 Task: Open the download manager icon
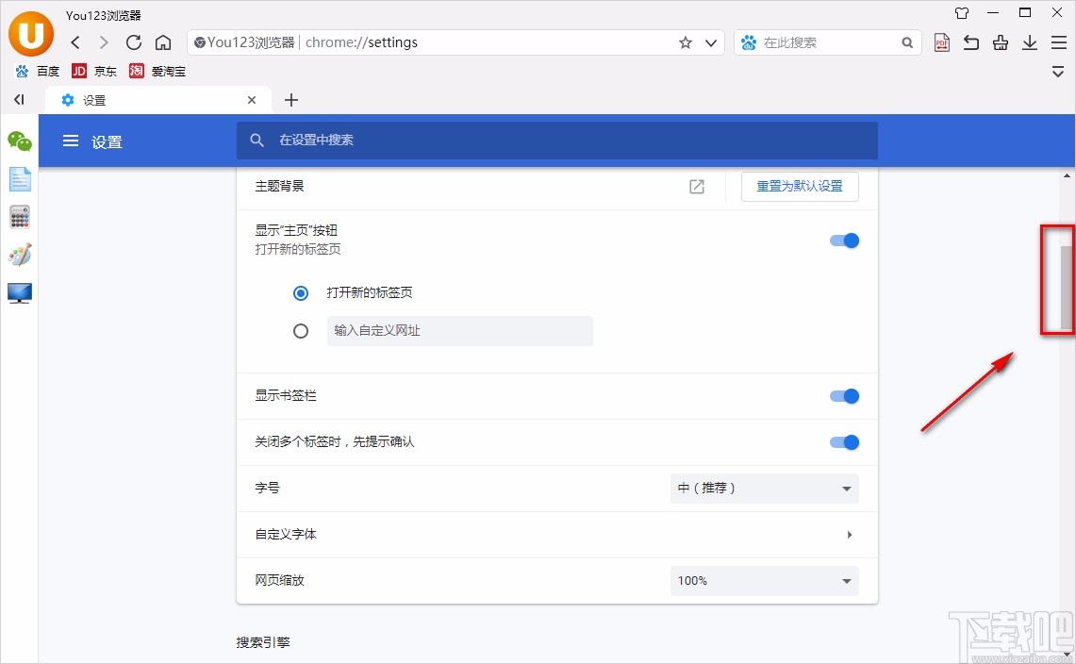(1029, 42)
